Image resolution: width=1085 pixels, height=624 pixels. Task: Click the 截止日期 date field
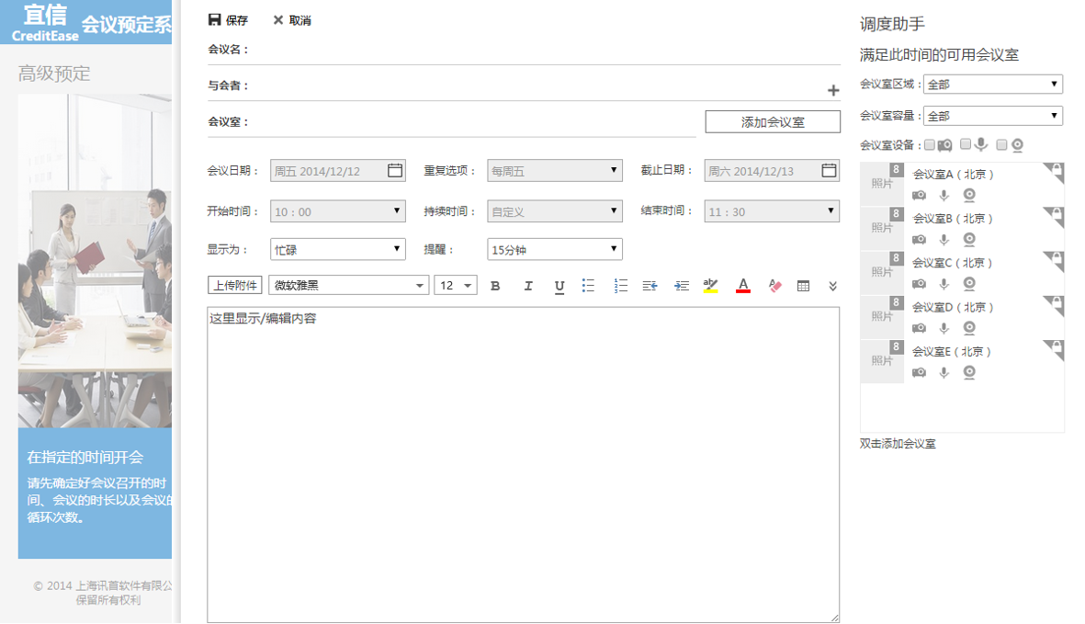(772, 170)
